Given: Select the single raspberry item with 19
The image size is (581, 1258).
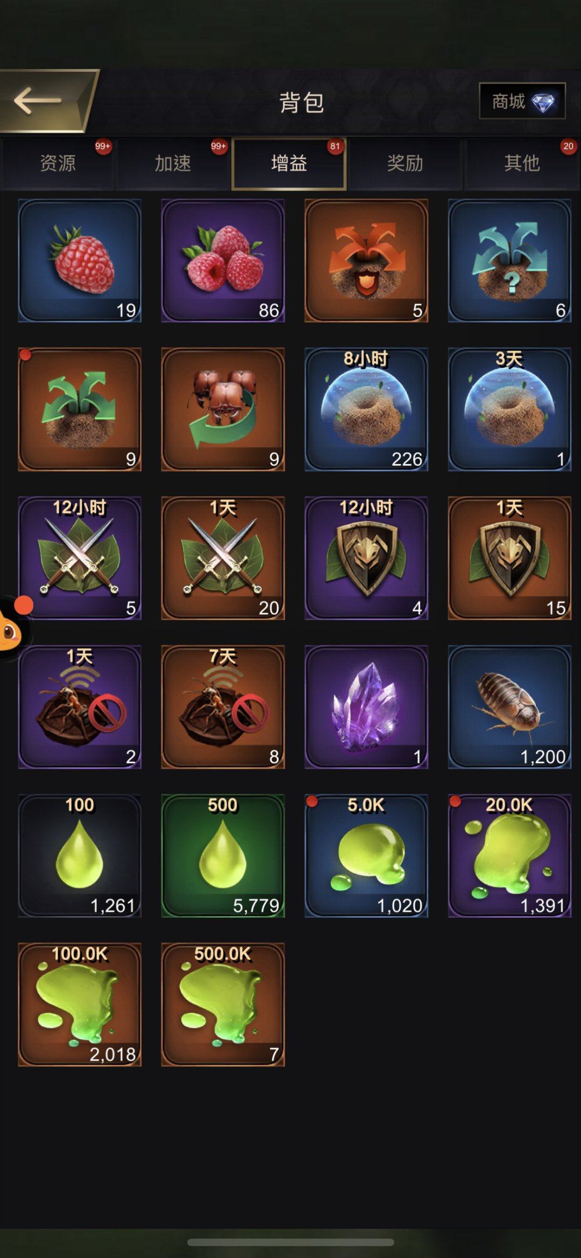Looking at the screenshot, I should [x=80, y=261].
